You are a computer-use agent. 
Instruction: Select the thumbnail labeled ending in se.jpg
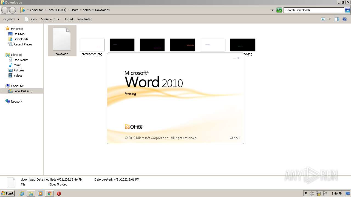tap(243, 45)
